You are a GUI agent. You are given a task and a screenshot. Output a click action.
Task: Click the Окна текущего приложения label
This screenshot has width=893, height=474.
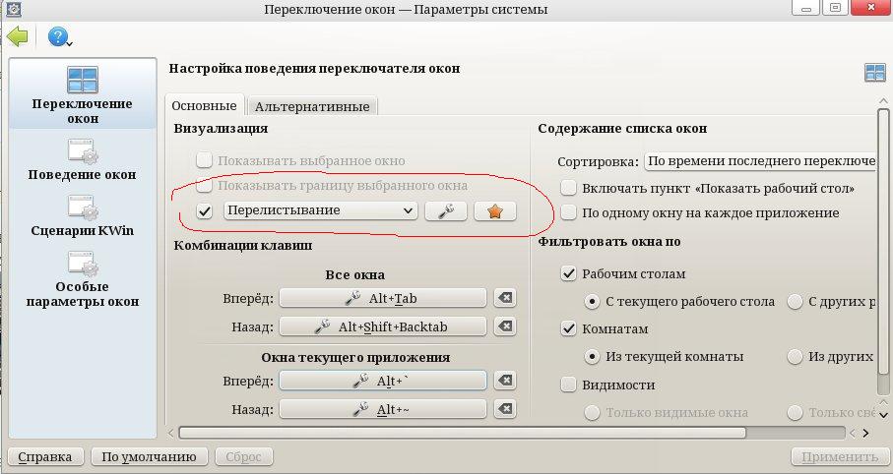pos(355,357)
